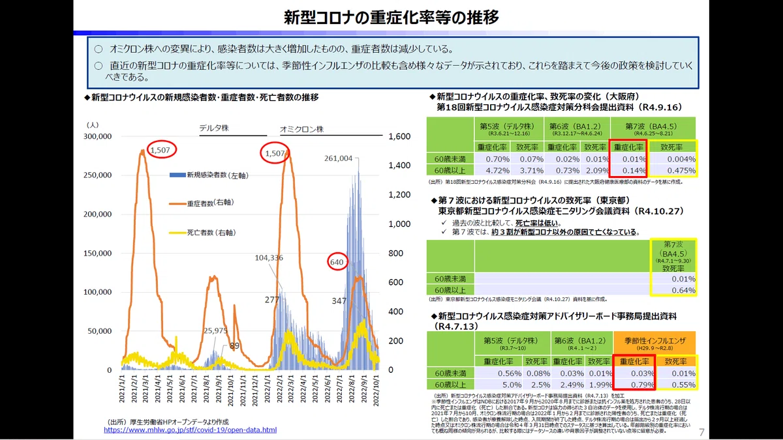Click the 4.72% cell in Osaka table
The image size is (783, 440).
pos(493,170)
